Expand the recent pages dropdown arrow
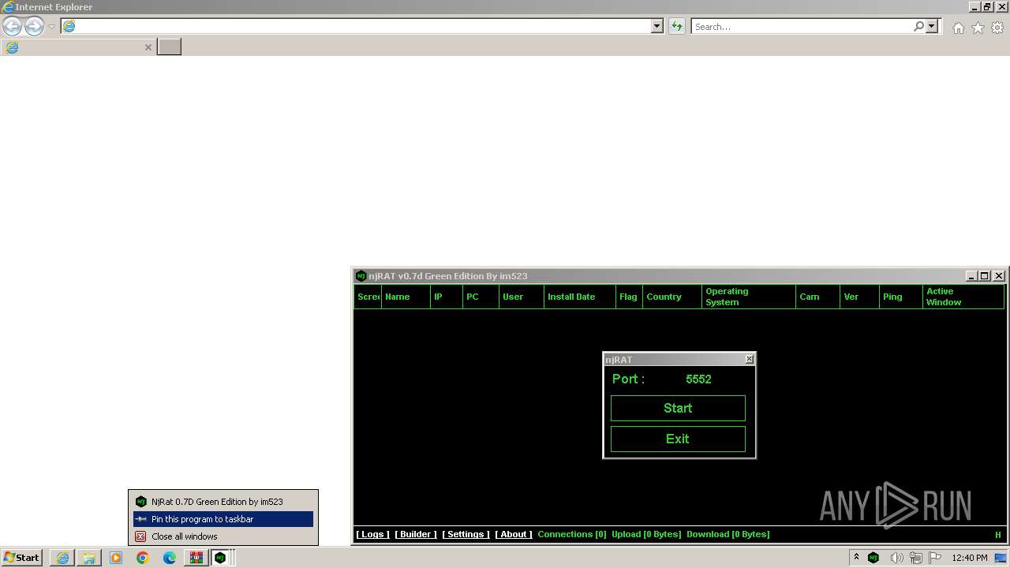The image size is (1010, 568). [51, 27]
